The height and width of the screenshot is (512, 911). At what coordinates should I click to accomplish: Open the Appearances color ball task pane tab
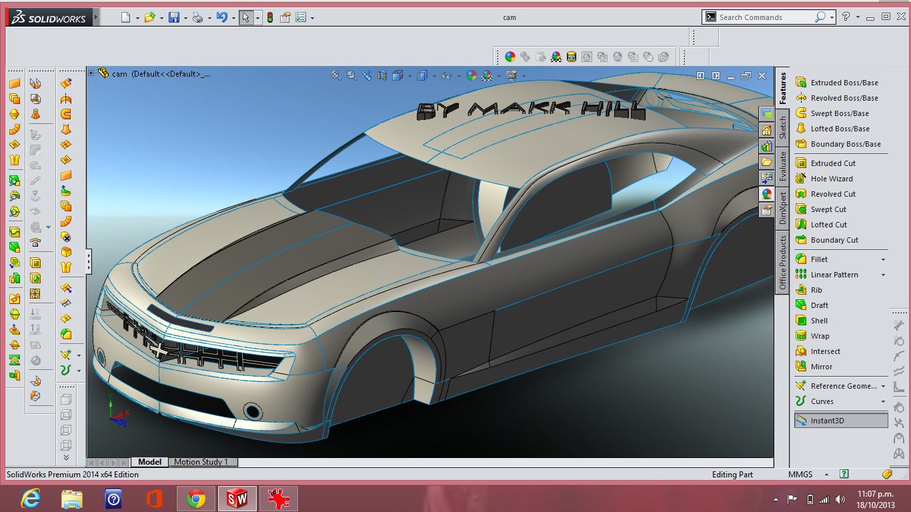point(767,194)
